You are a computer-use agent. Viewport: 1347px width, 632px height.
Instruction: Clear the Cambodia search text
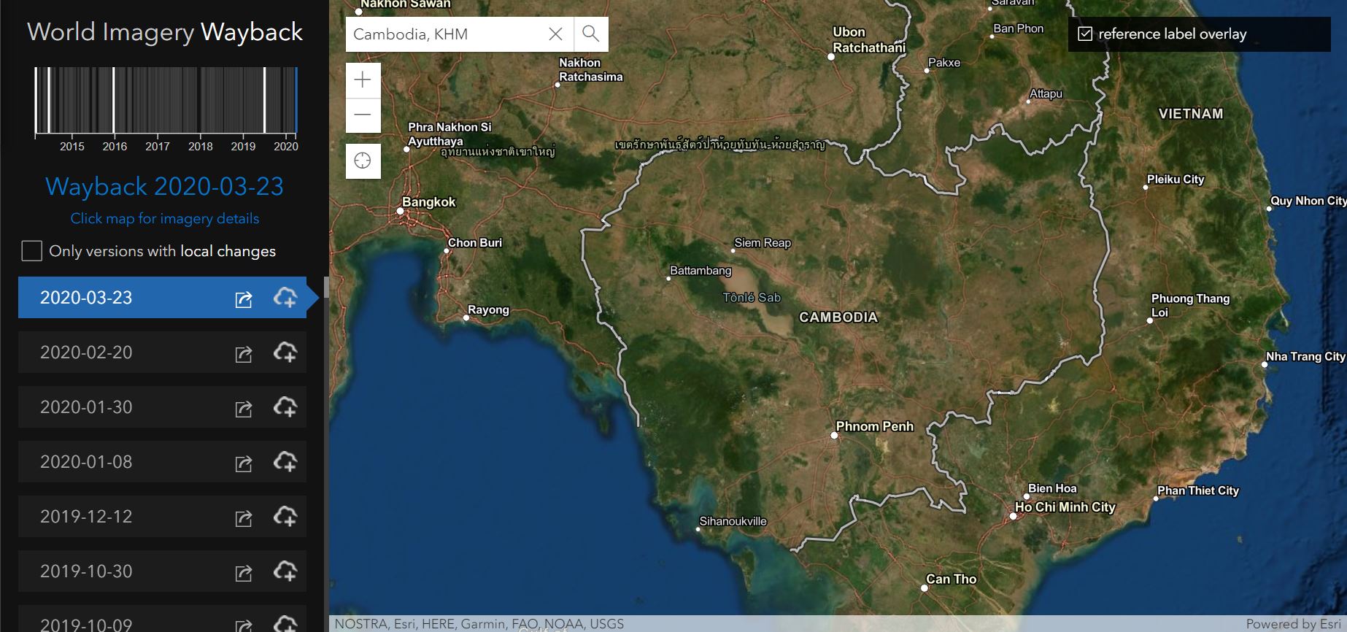tap(555, 34)
